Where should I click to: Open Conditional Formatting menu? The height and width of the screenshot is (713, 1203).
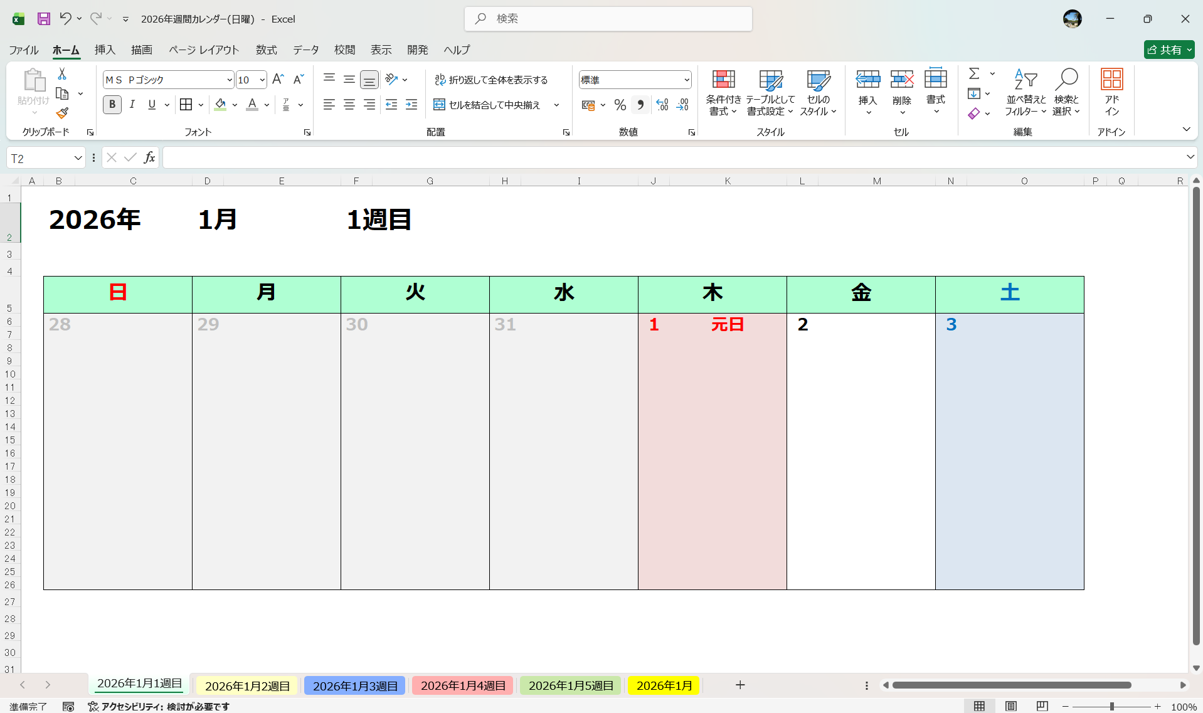click(723, 92)
